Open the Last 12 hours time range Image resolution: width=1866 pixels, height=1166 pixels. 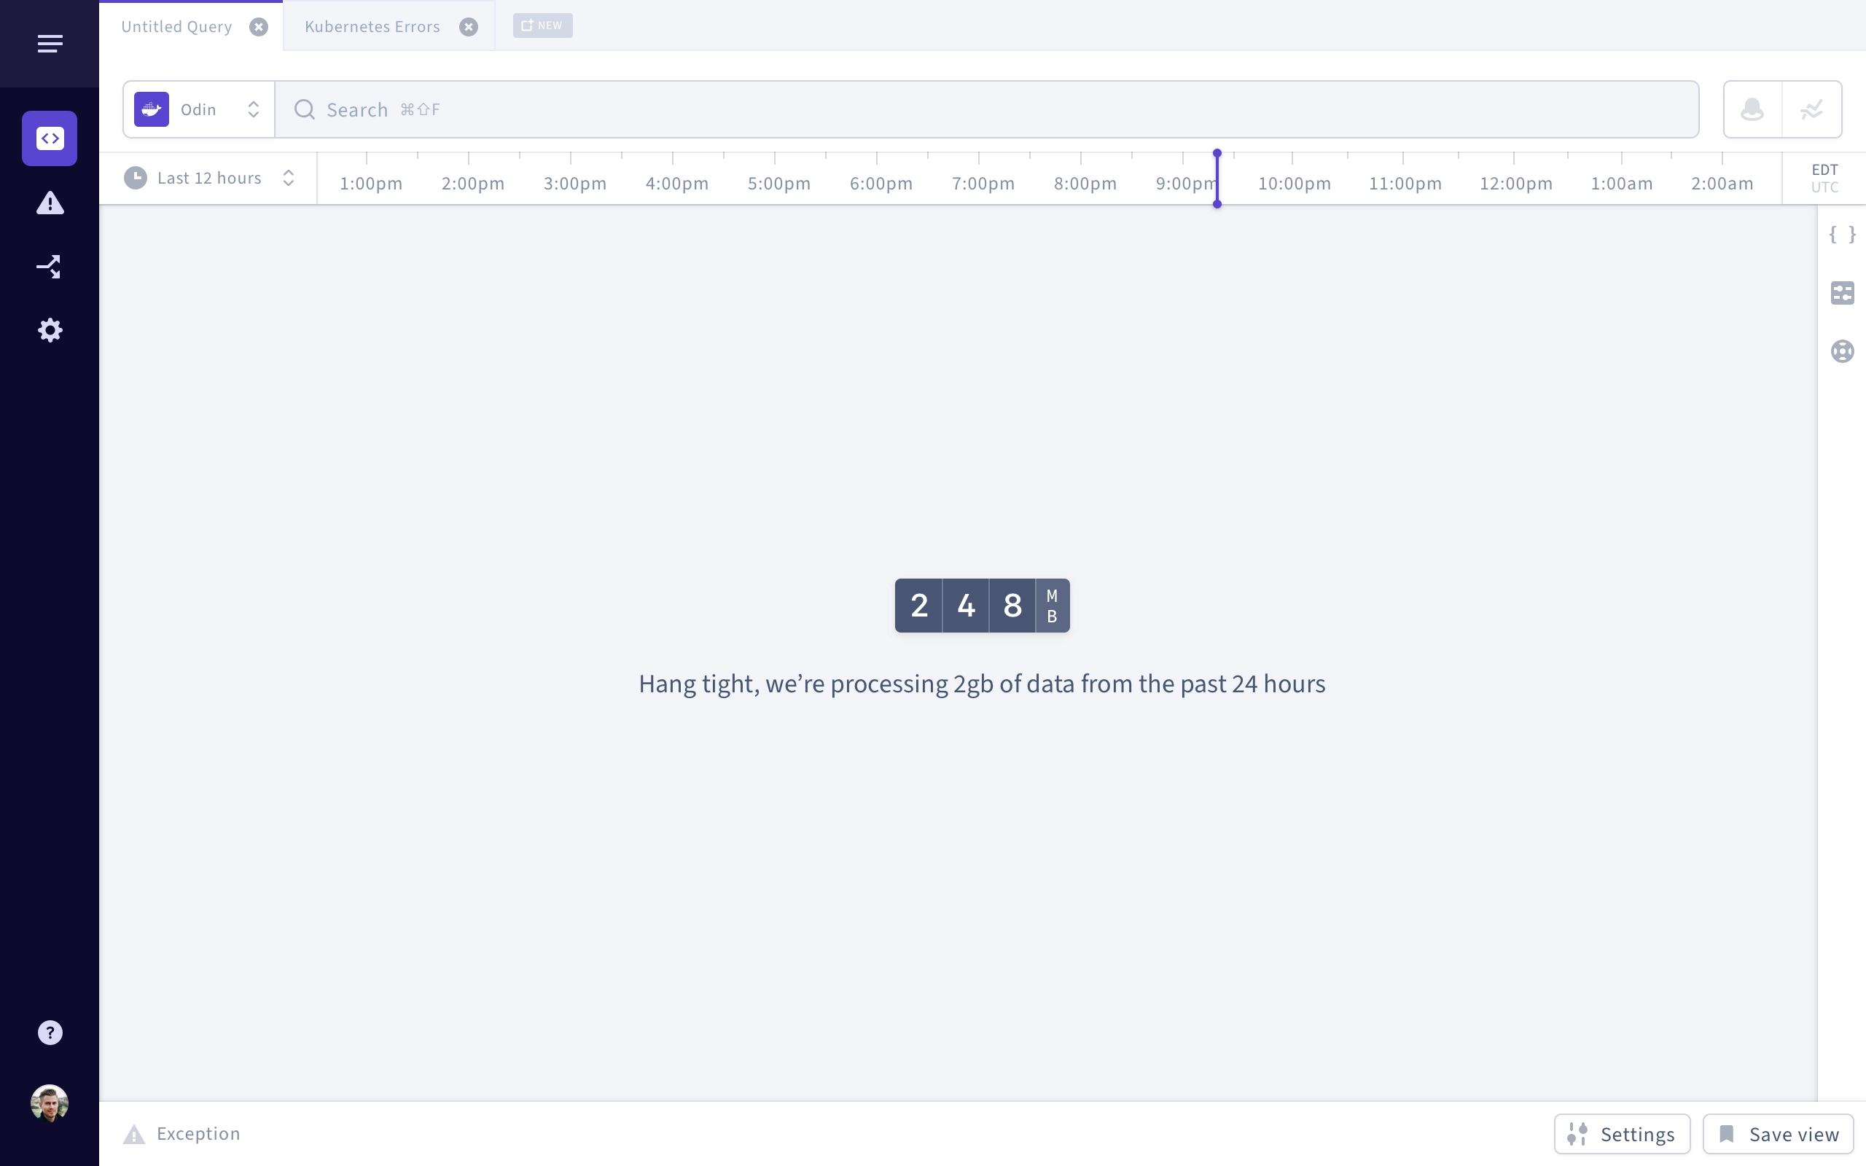(x=209, y=178)
